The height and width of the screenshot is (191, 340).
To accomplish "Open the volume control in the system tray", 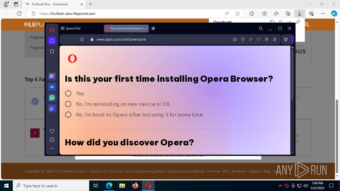I will (306, 186).
